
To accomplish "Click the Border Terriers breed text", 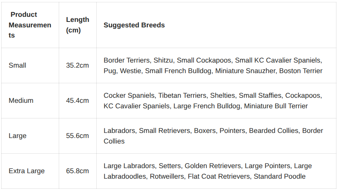I will click(126, 60).
